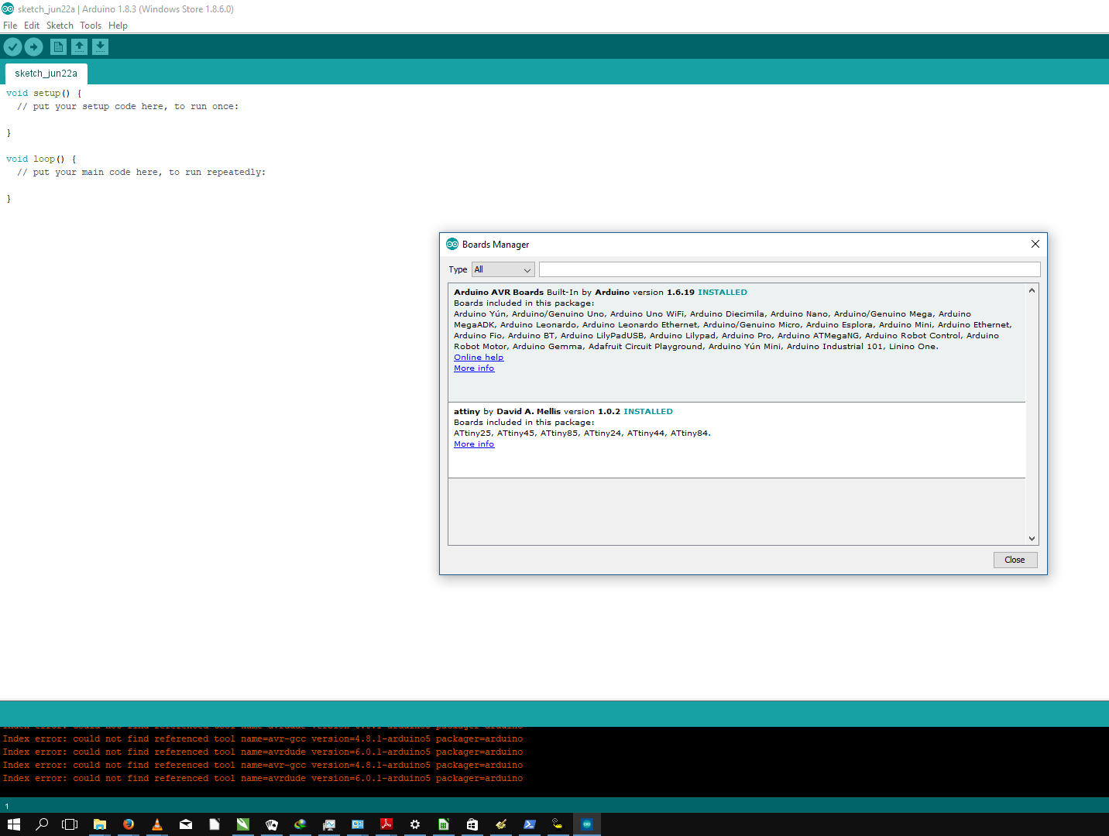Open the blank document icon on the taskbar

coord(215,824)
